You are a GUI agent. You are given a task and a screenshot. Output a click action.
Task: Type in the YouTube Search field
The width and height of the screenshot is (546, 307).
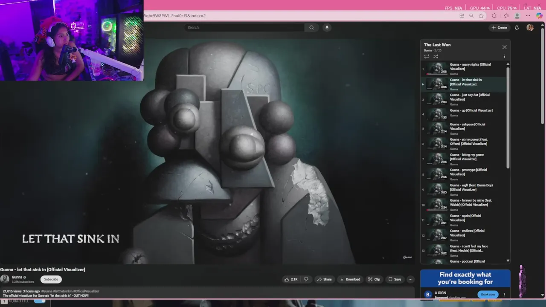click(x=244, y=27)
